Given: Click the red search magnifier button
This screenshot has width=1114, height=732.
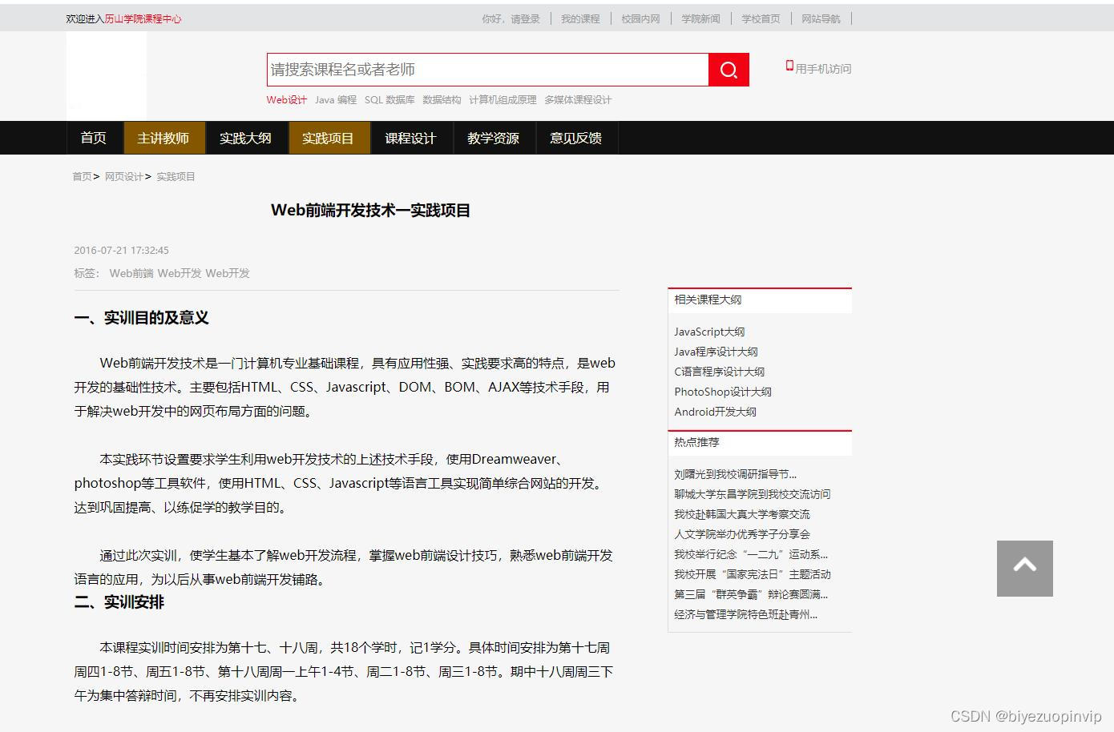Looking at the screenshot, I should pos(729,70).
